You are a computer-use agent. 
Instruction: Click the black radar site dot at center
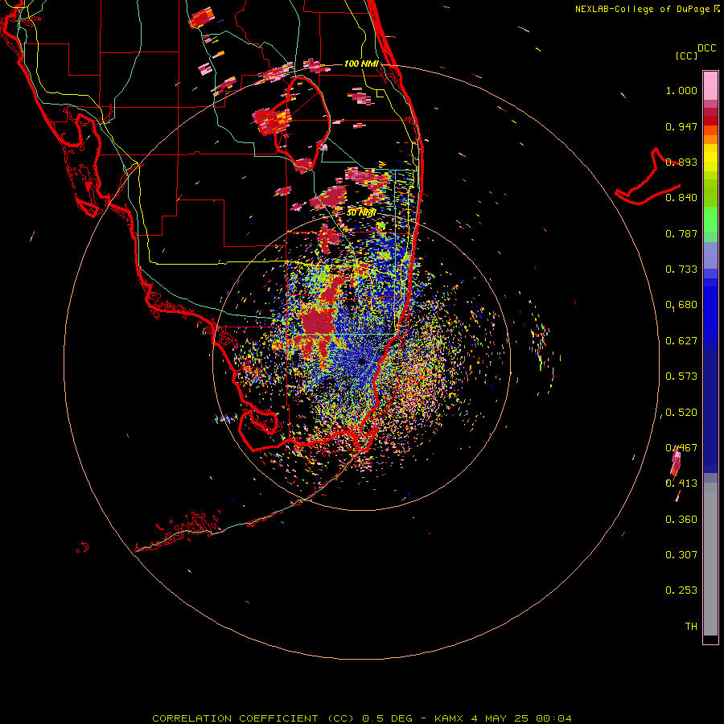pos(362,361)
